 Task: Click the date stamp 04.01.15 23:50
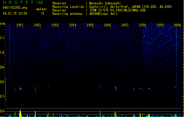tap(15, 13)
